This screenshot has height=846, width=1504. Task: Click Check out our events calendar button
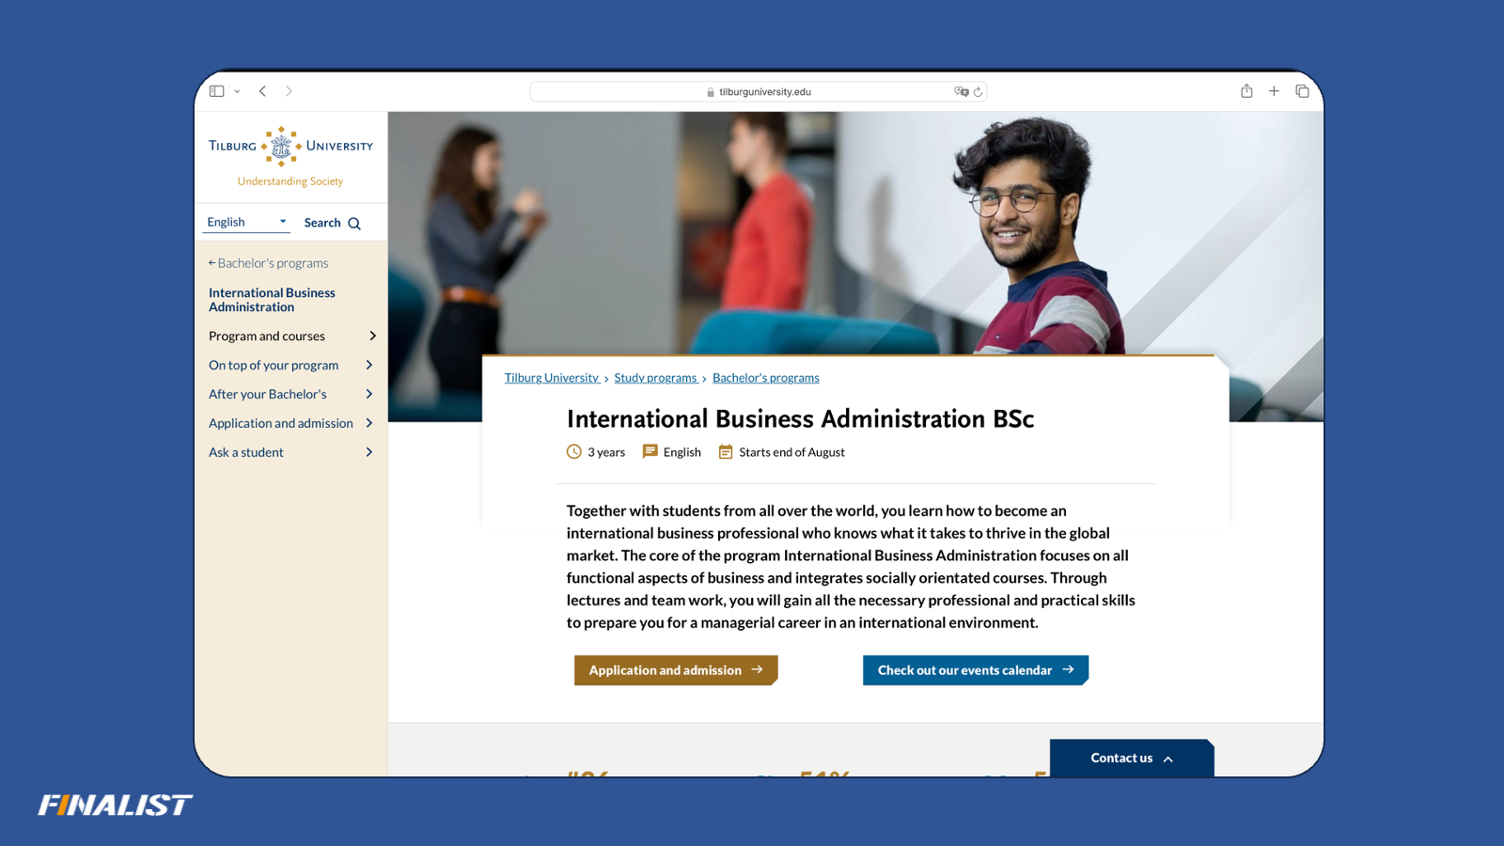tap(975, 670)
